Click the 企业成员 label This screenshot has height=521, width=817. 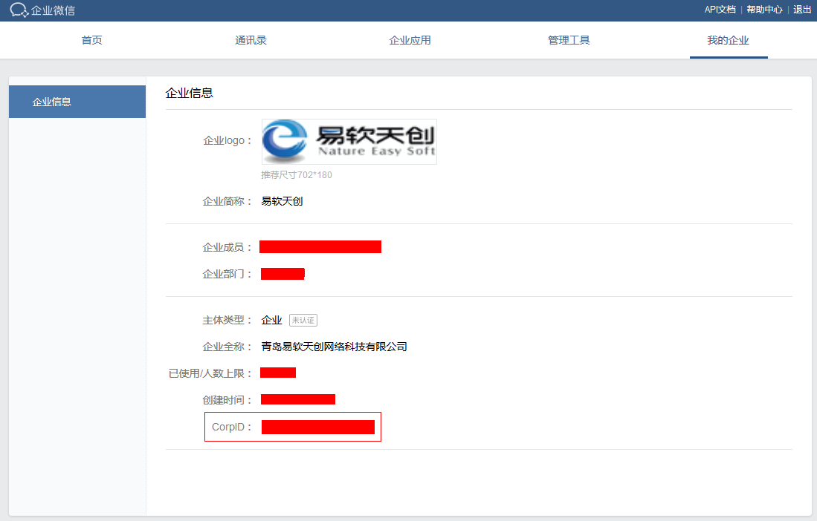227,247
